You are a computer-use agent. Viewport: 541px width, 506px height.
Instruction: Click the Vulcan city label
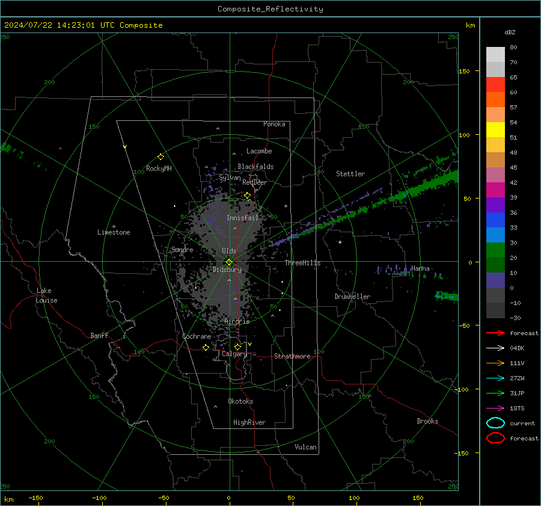tap(305, 447)
